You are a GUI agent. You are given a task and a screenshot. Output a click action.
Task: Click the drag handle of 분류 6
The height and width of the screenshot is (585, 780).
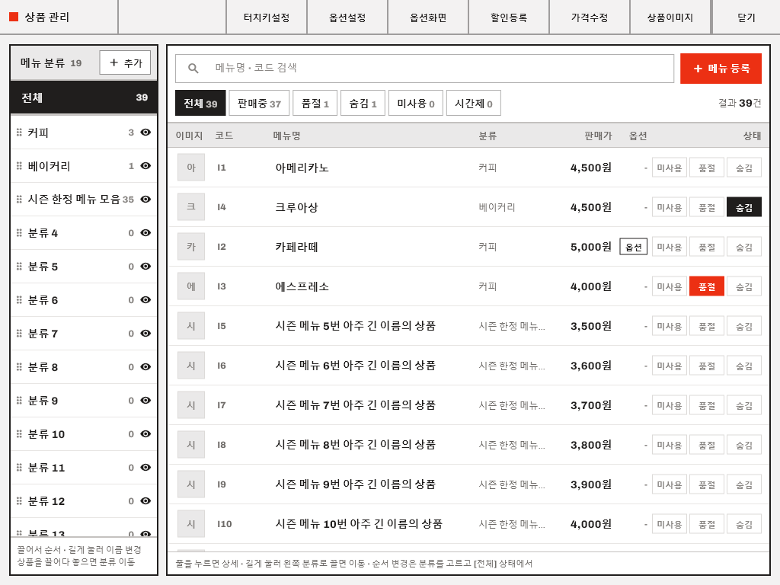pos(19,300)
